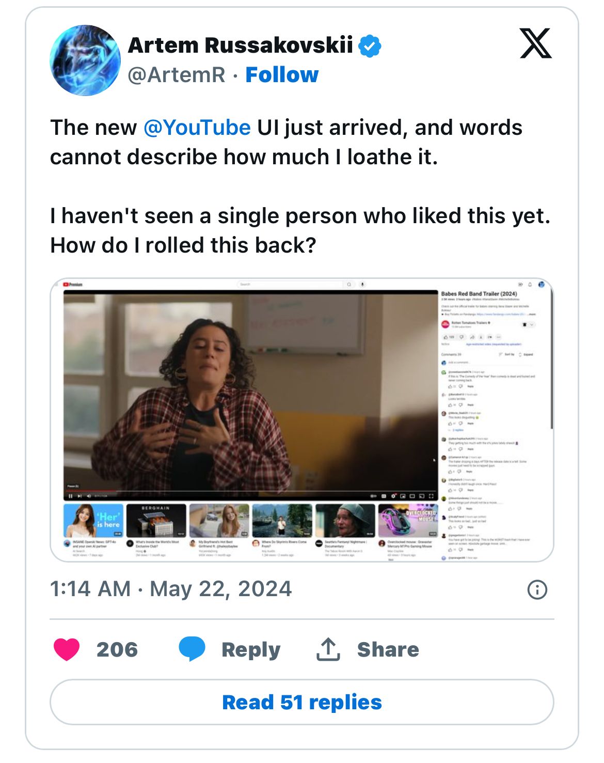The width and height of the screenshot is (604, 763).
Task: Open the @YouTube mention link
Action: (197, 128)
